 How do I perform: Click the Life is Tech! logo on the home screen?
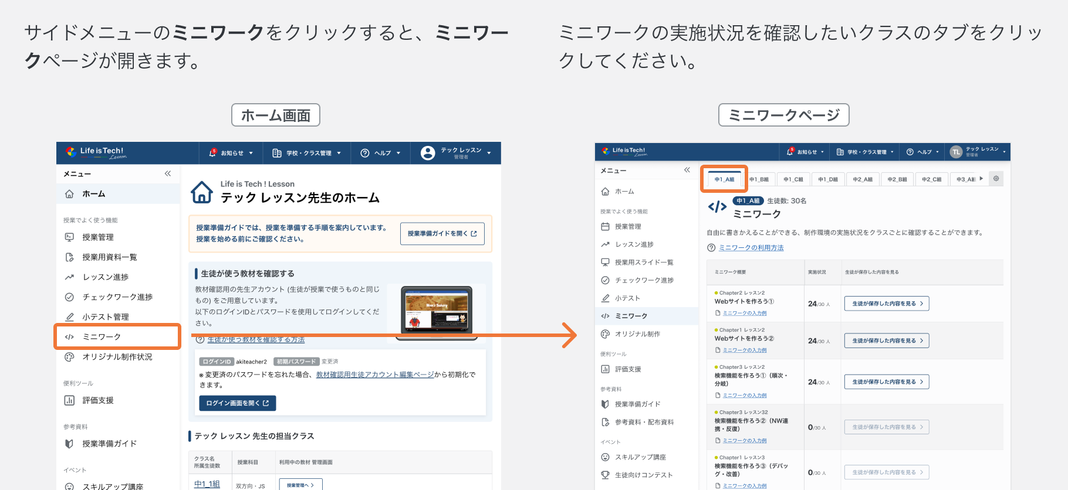tap(96, 152)
